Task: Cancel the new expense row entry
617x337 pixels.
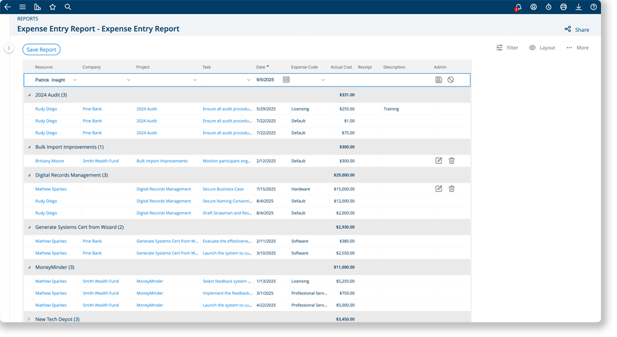Action: point(451,80)
